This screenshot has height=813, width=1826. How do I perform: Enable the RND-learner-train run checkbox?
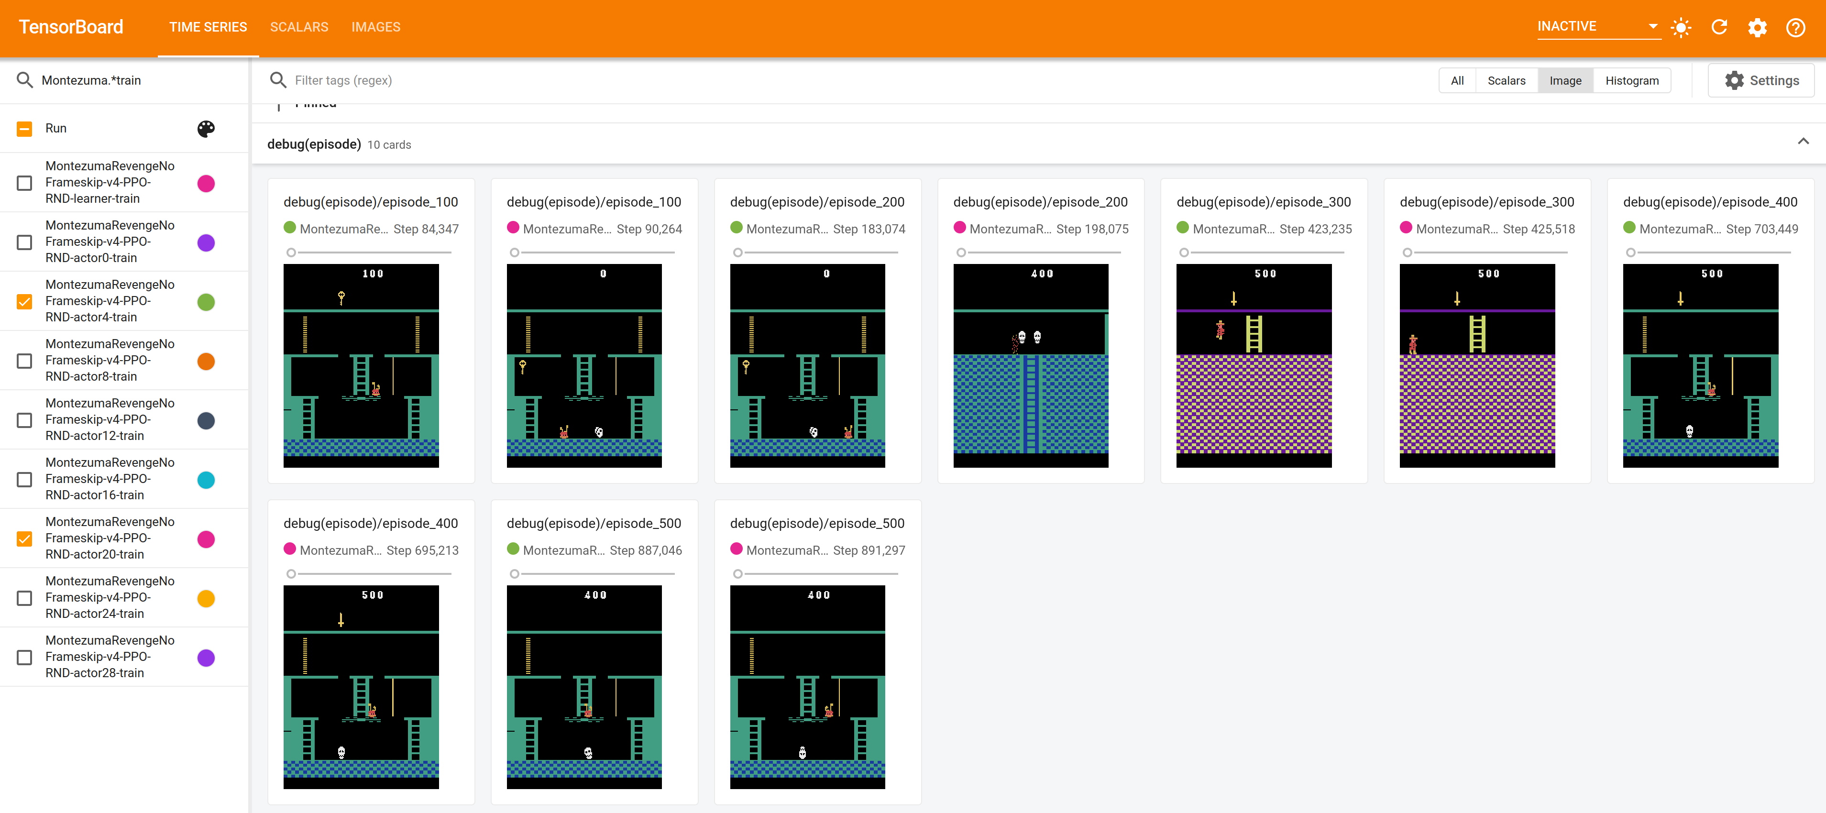[24, 183]
